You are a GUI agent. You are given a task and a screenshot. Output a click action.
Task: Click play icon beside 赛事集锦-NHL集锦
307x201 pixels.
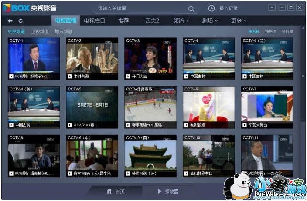128,125
